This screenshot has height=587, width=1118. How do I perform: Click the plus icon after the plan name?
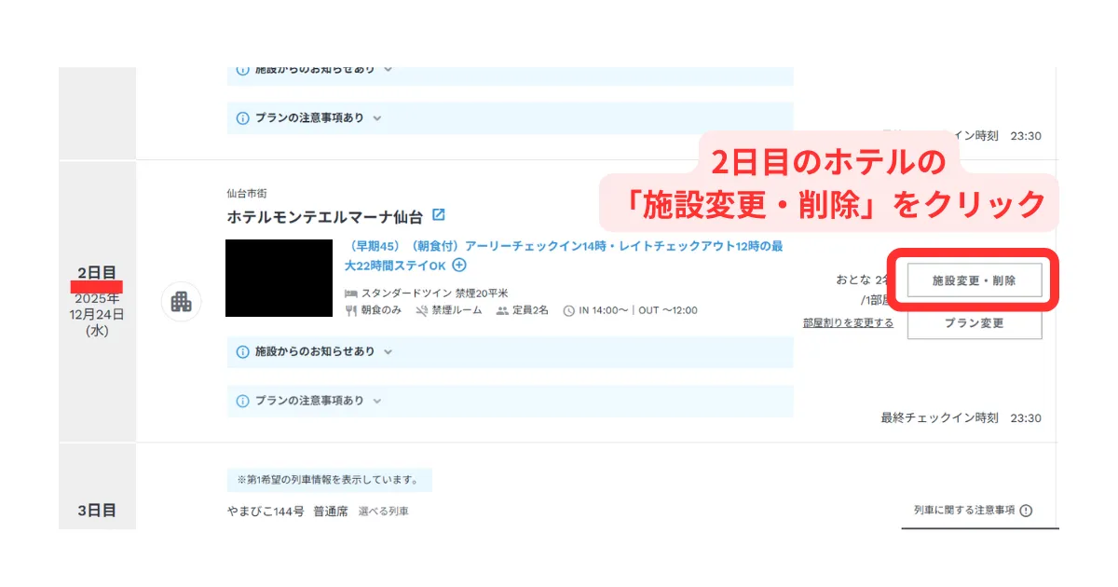459,266
